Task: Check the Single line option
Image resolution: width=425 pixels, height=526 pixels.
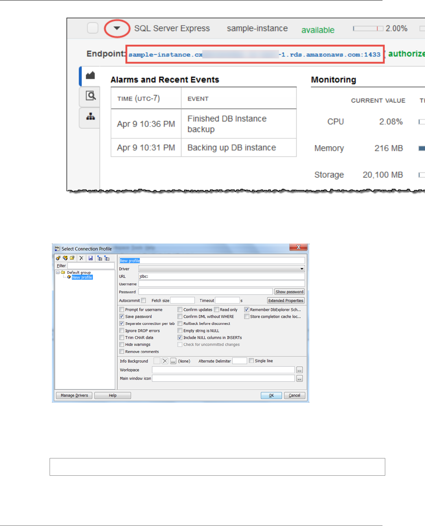Action: [251, 361]
